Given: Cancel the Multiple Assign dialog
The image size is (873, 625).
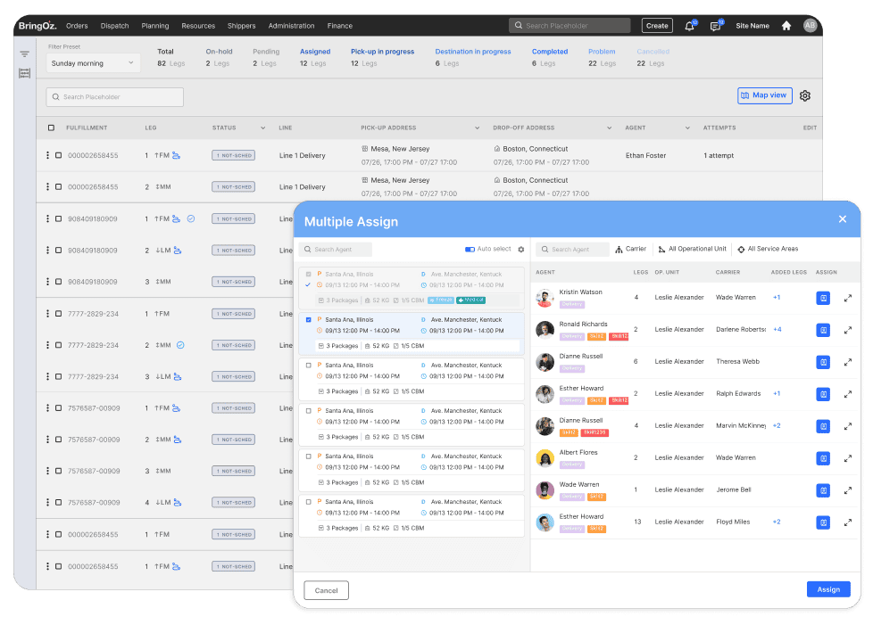Looking at the screenshot, I should 327,590.
